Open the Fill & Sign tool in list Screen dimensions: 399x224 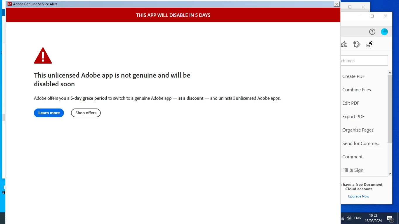[x=353, y=170]
